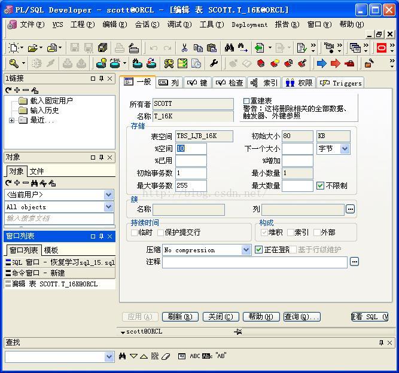Tick the 重建表 checkbox
Viewport: 399px width, 373px height.
click(246, 100)
